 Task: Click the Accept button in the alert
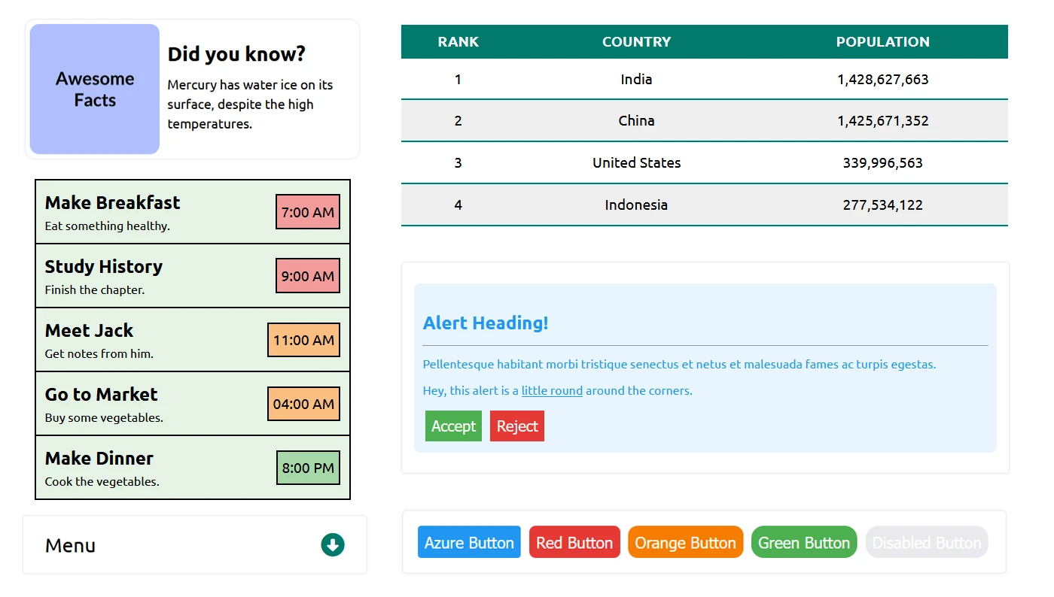(453, 426)
